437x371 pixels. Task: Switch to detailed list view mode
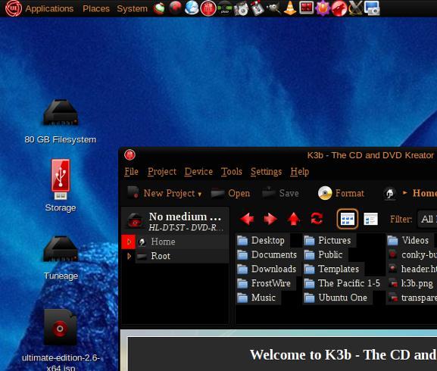tap(371, 219)
